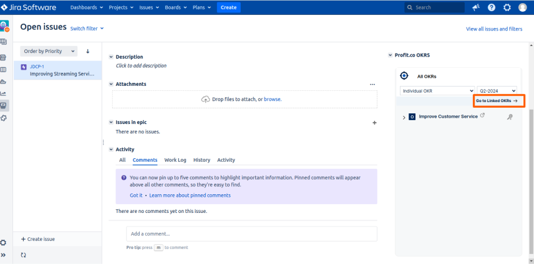This screenshot has height=264, width=534.
Task: Click the header Search field
Action: [434, 7]
